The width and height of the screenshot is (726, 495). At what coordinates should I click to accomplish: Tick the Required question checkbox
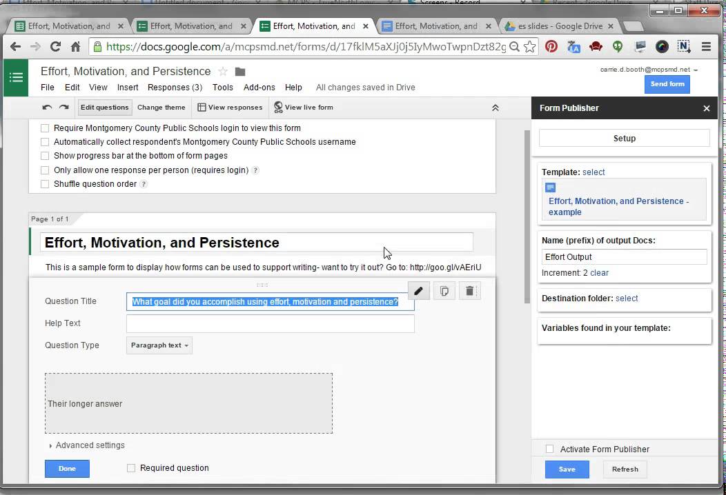click(x=131, y=468)
